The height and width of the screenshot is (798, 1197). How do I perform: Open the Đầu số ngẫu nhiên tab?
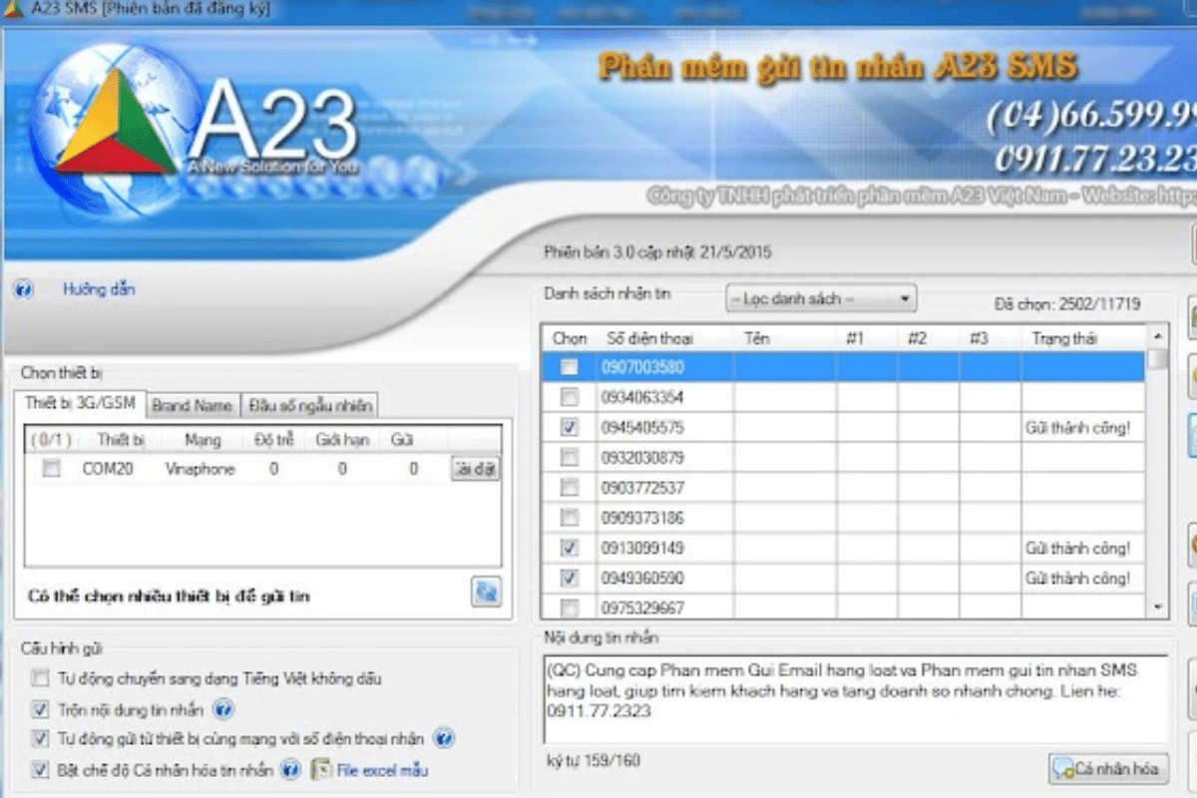click(x=310, y=406)
